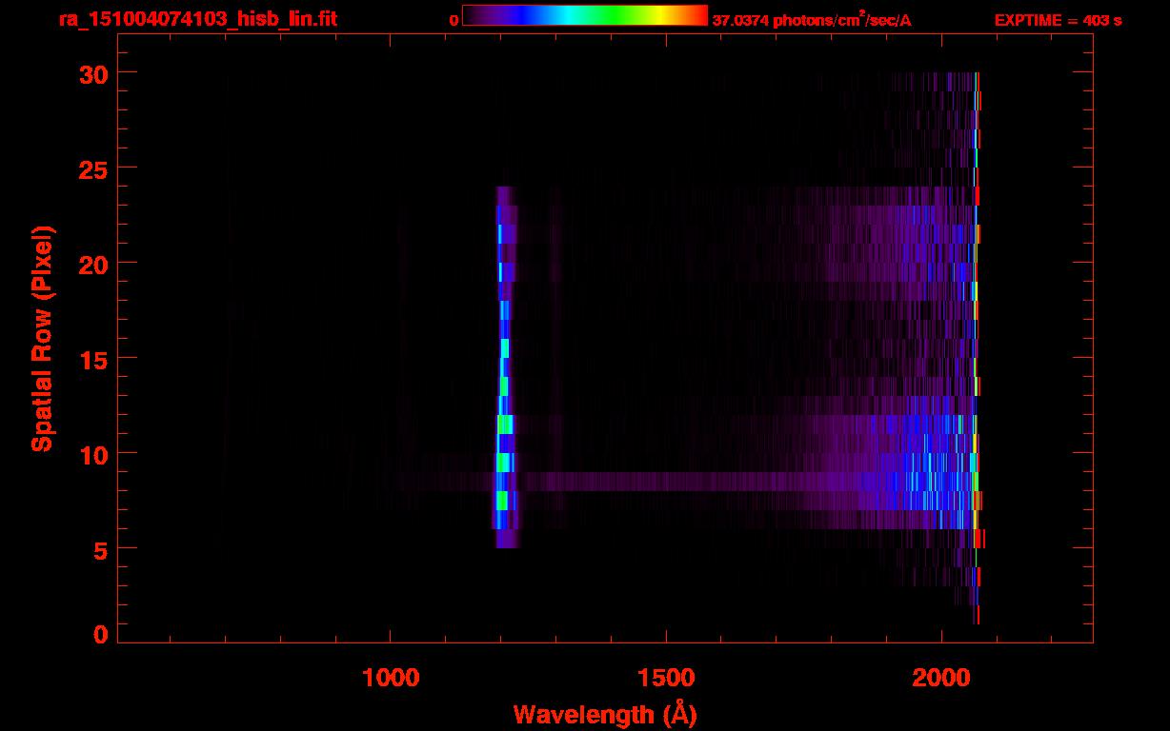The image size is (1170, 731).
Task: Click the EXPTIME = 403 s text
Action: pyautogui.click(x=1058, y=20)
